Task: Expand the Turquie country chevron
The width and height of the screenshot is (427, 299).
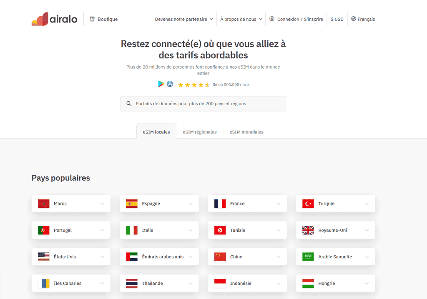Action: coord(367,204)
